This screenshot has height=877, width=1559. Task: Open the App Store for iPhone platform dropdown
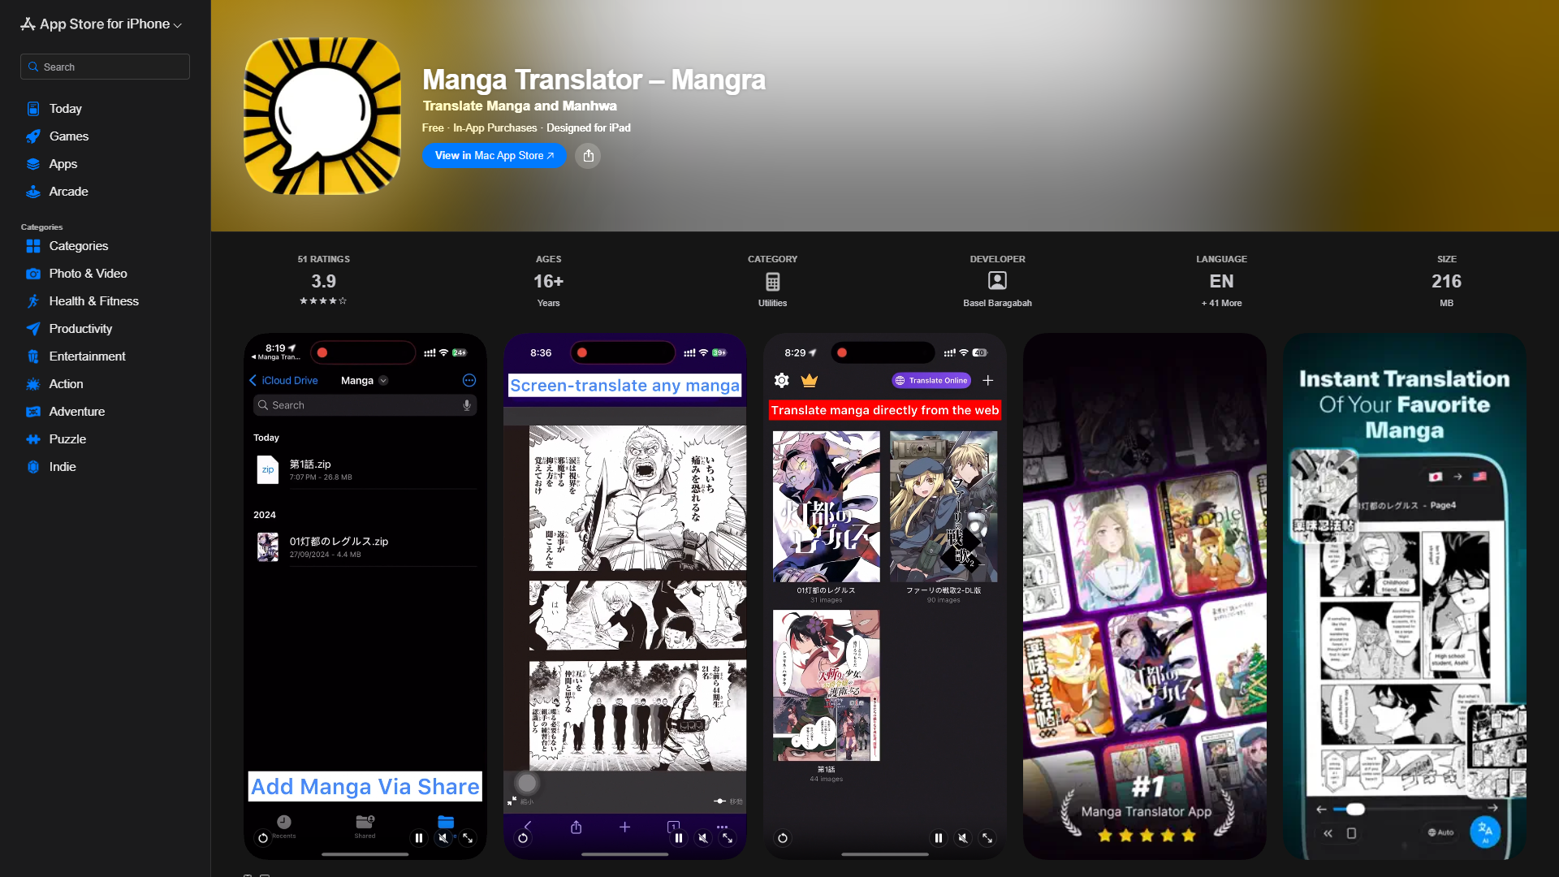101,24
